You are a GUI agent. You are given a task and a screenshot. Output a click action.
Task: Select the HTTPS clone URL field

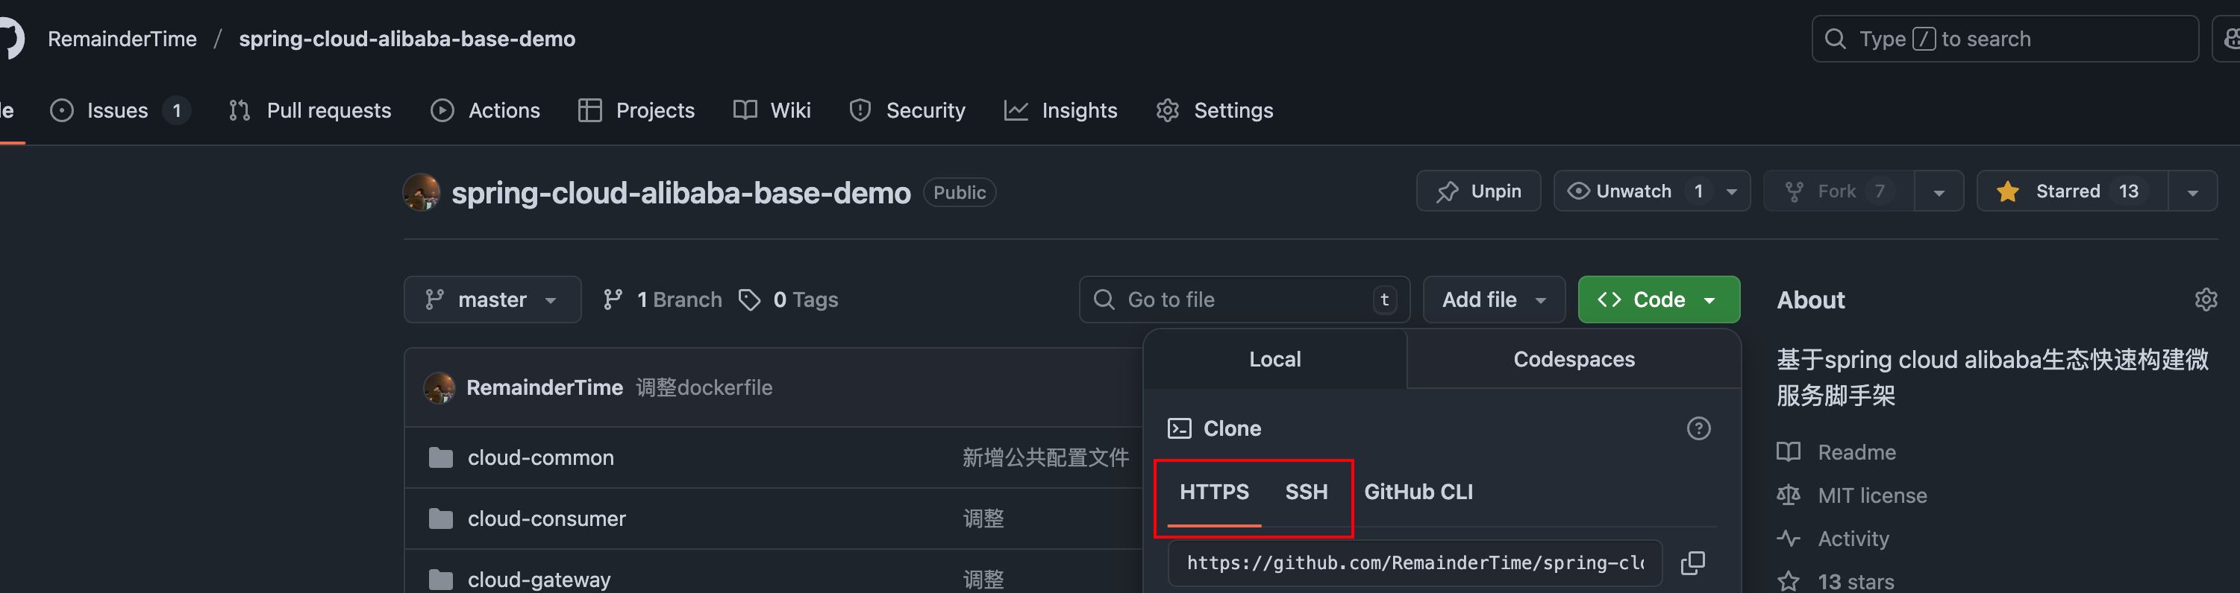[1415, 562]
